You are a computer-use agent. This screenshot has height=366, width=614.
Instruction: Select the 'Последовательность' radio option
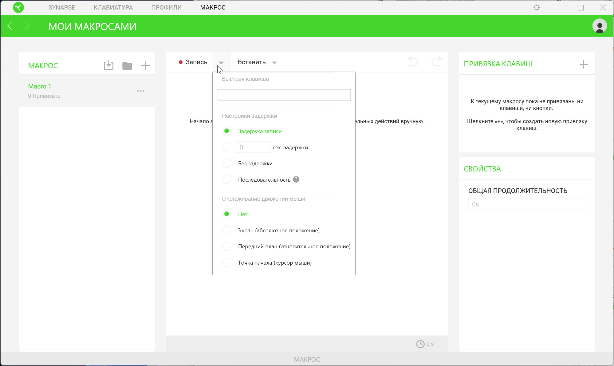227,179
